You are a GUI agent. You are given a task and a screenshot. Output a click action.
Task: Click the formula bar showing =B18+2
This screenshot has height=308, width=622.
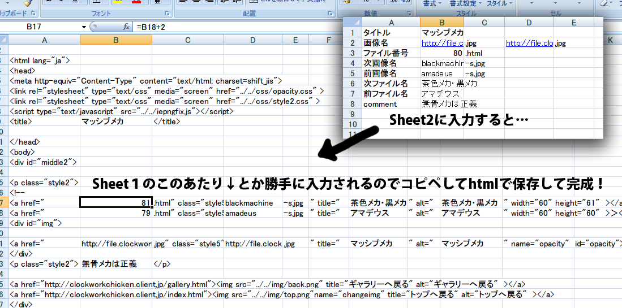coord(238,27)
